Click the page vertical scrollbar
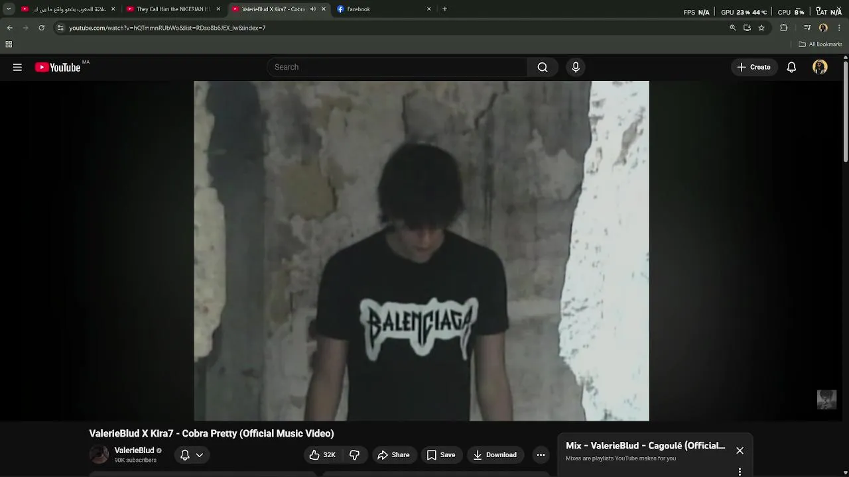 point(846,111)
